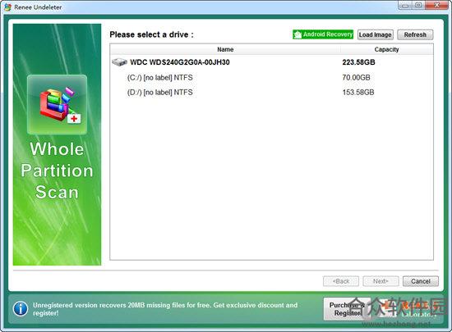The height and width of the screenshot is (332, 452).
Task: Click the blue information icon
Action: 21,309
